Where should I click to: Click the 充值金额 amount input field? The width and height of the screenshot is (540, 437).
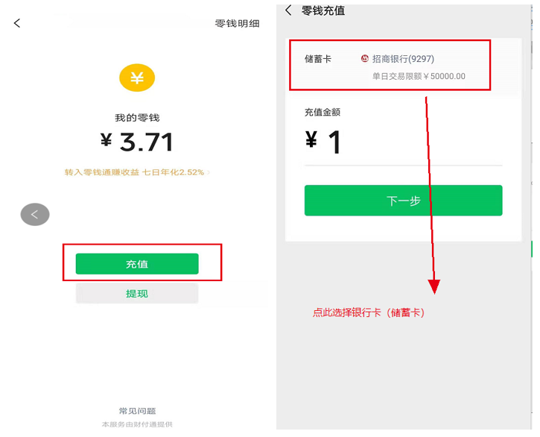[x=403, y=142]
